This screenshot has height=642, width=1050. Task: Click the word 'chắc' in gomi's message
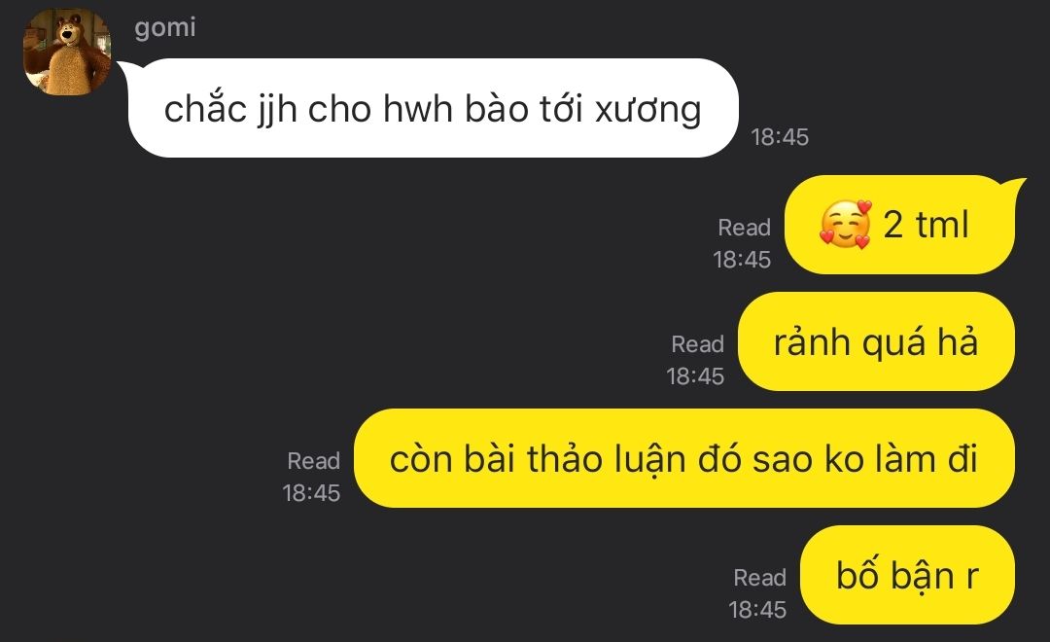tap(205, 109)
